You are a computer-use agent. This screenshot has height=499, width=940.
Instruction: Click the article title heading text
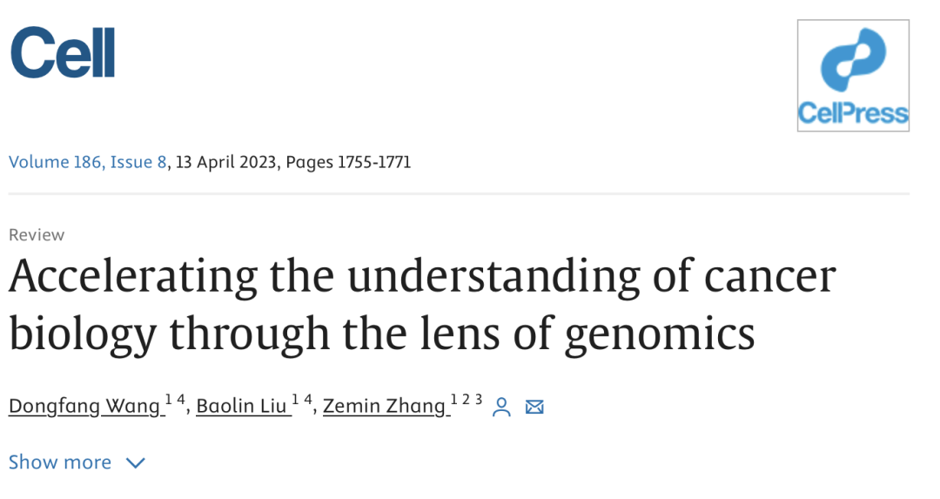click(x=422, y=305)
